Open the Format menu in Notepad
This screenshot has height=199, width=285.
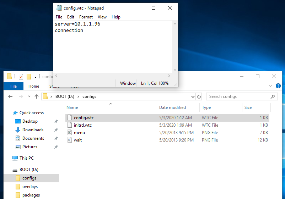(x=86, y=17)
